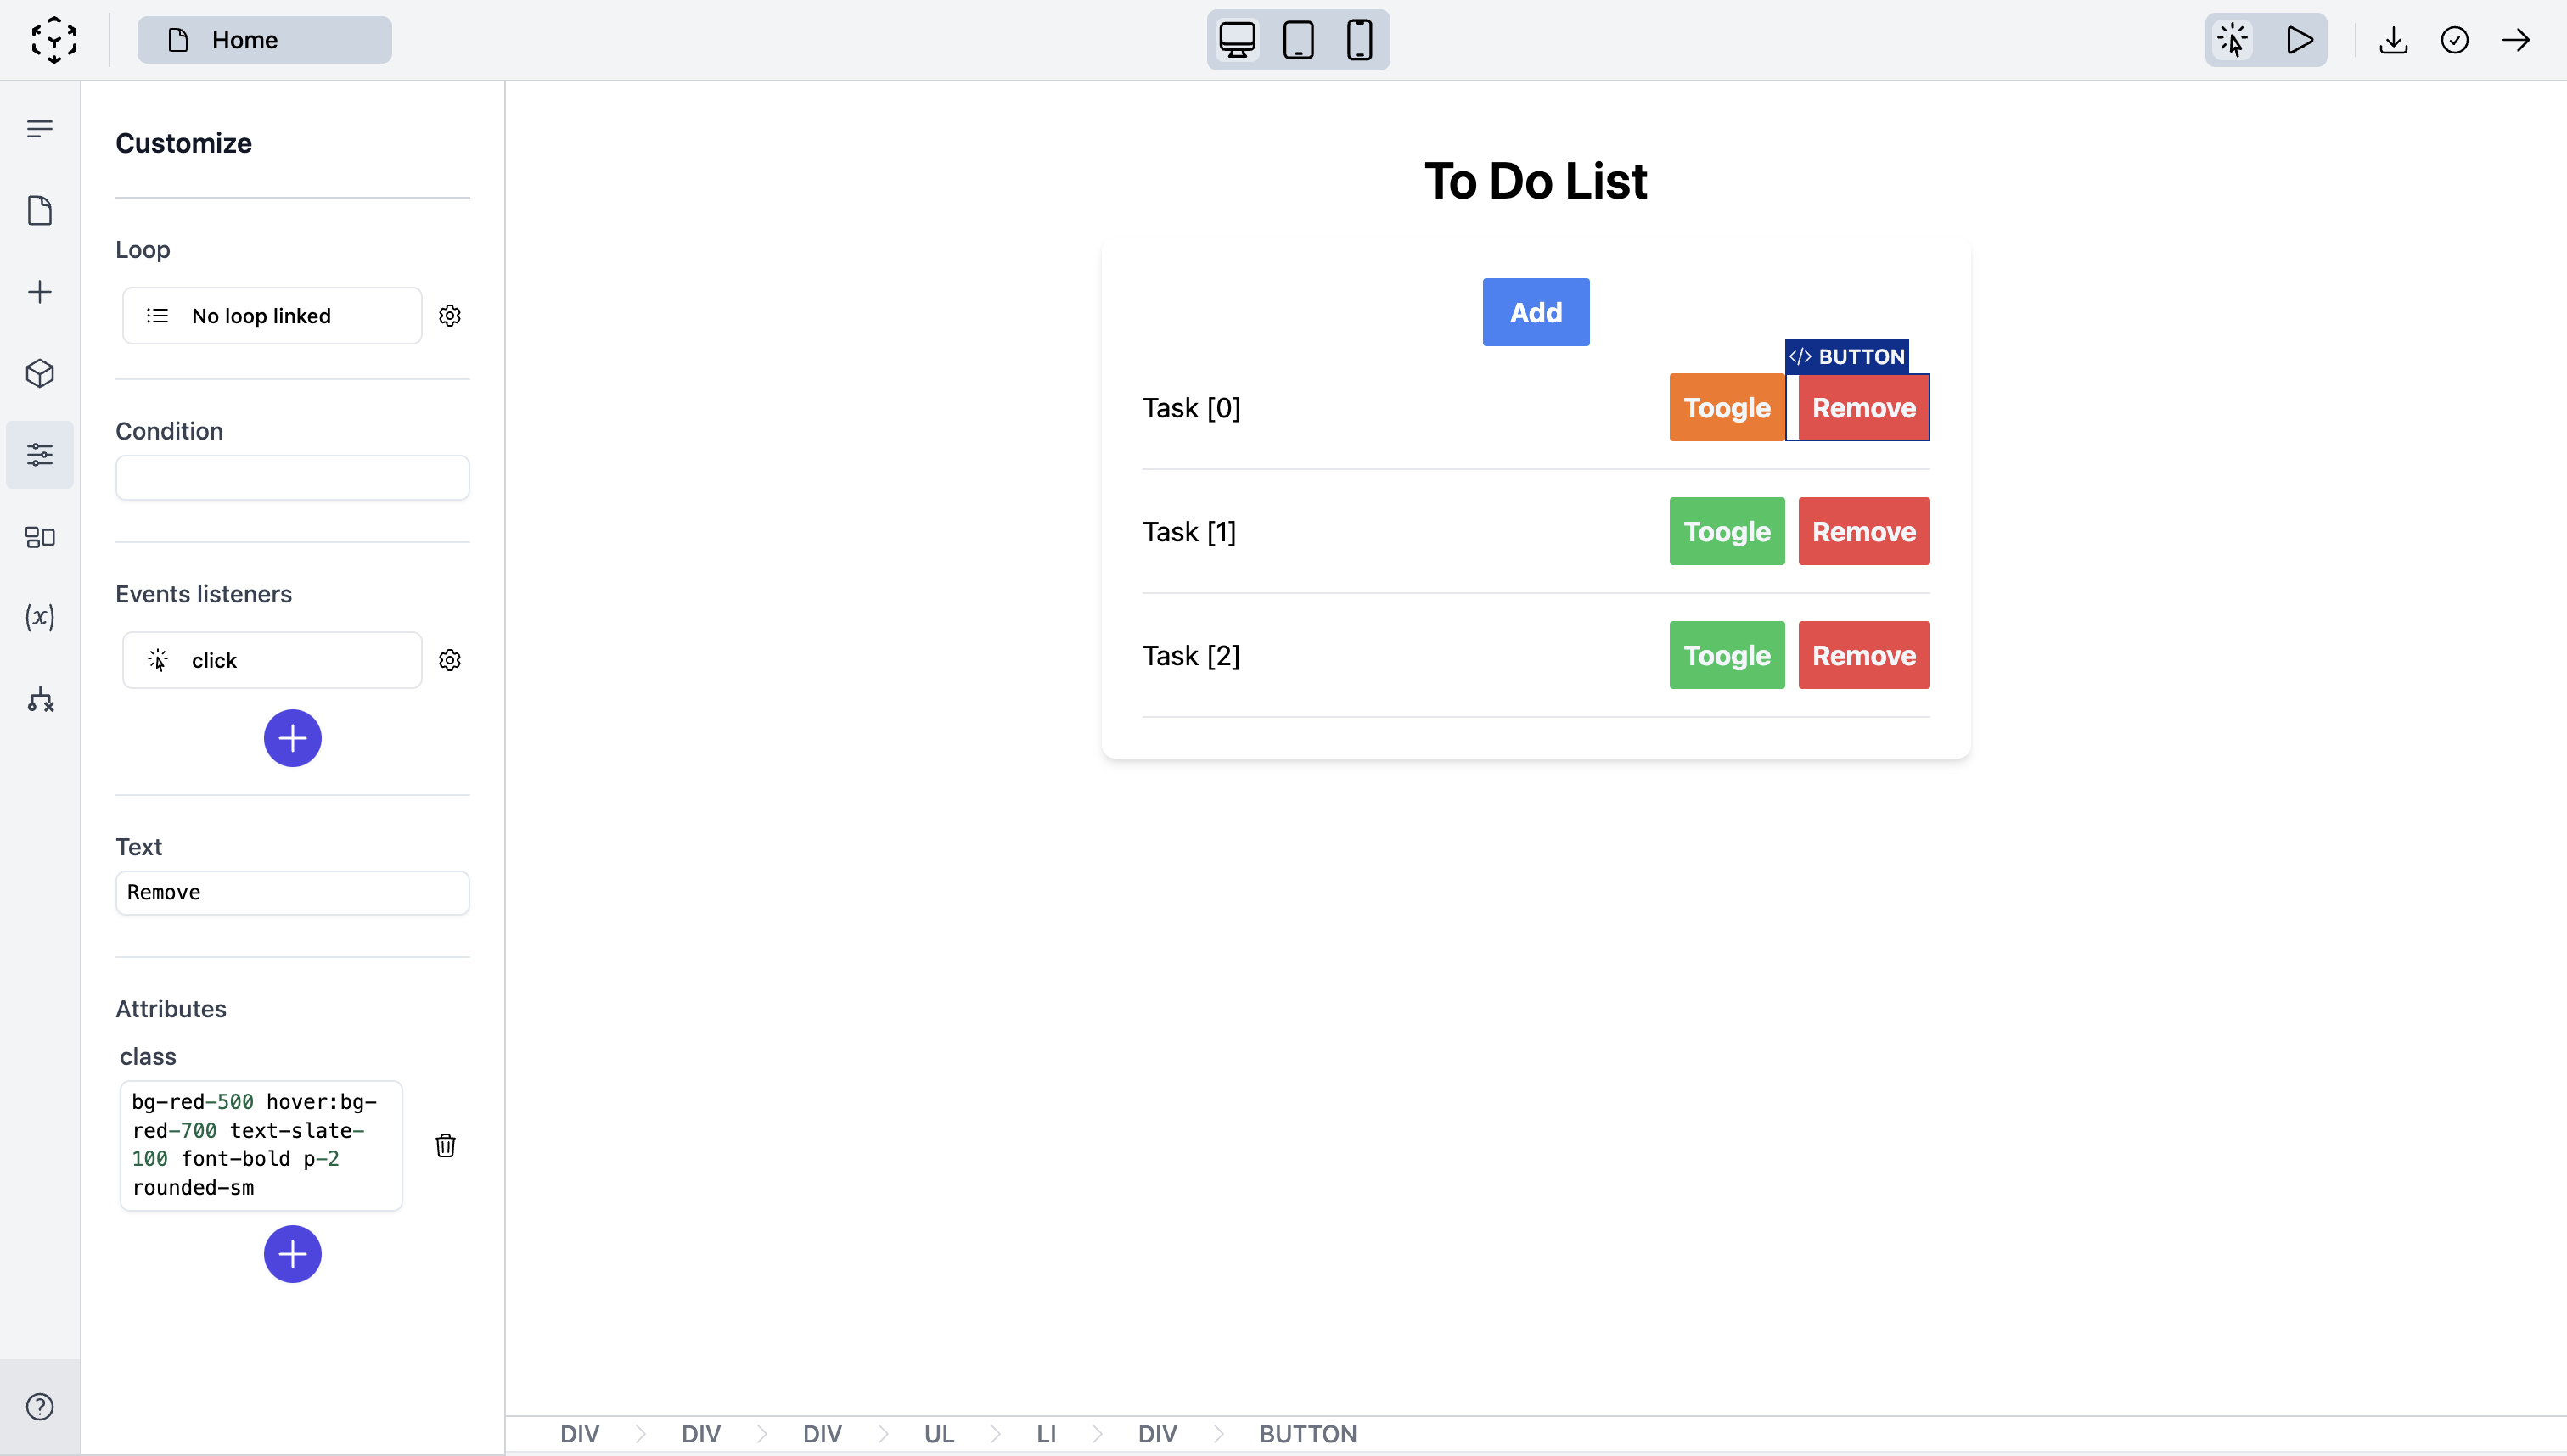Open loop settings gear icon

click(x=450, y=316)
